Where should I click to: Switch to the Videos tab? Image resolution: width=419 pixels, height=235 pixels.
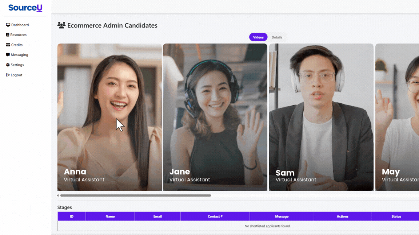(258, 37)
